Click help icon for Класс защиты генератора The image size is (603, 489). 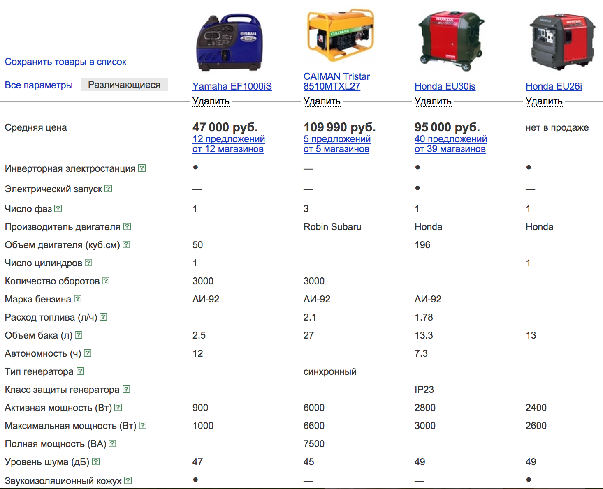point(126,389)
